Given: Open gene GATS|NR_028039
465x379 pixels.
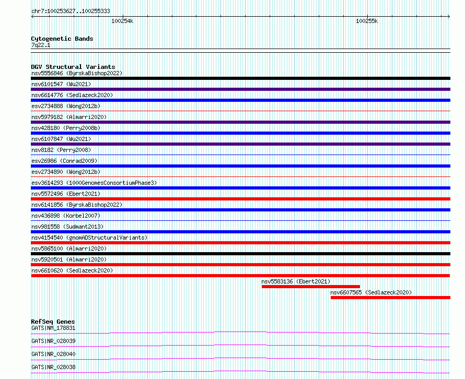Looking at the screenshot, I should tap(53, 341).
